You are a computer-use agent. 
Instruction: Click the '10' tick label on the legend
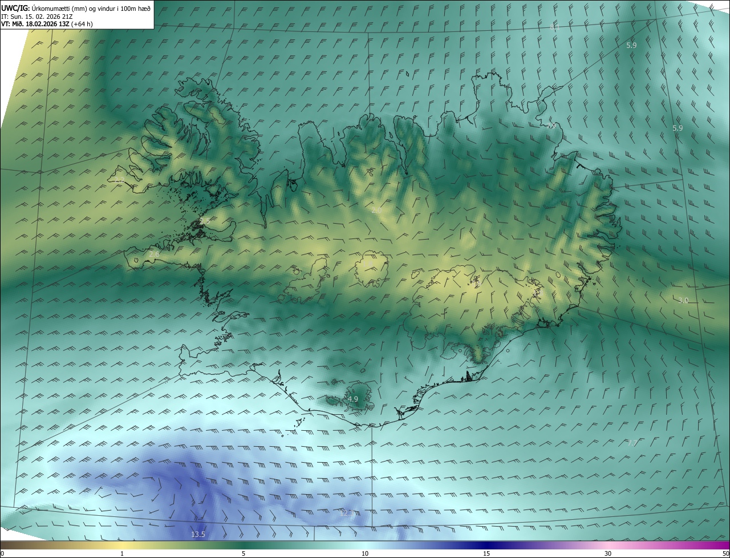coord(365,554)
